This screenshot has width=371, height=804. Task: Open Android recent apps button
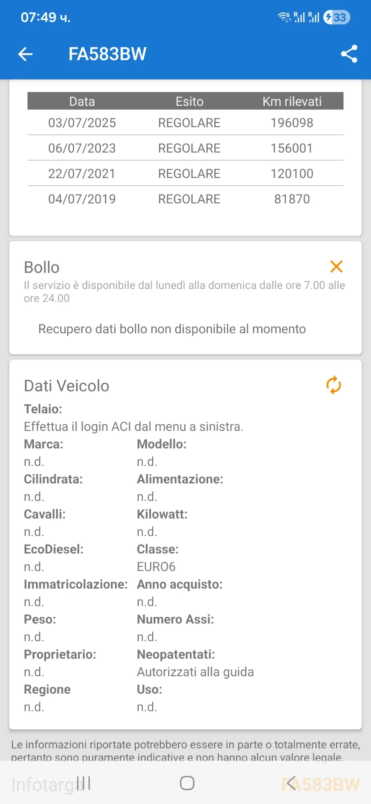point(84,783)
